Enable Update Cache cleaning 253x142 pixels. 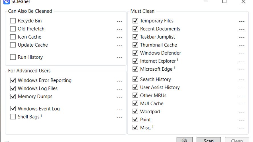[x=13, y=45]
